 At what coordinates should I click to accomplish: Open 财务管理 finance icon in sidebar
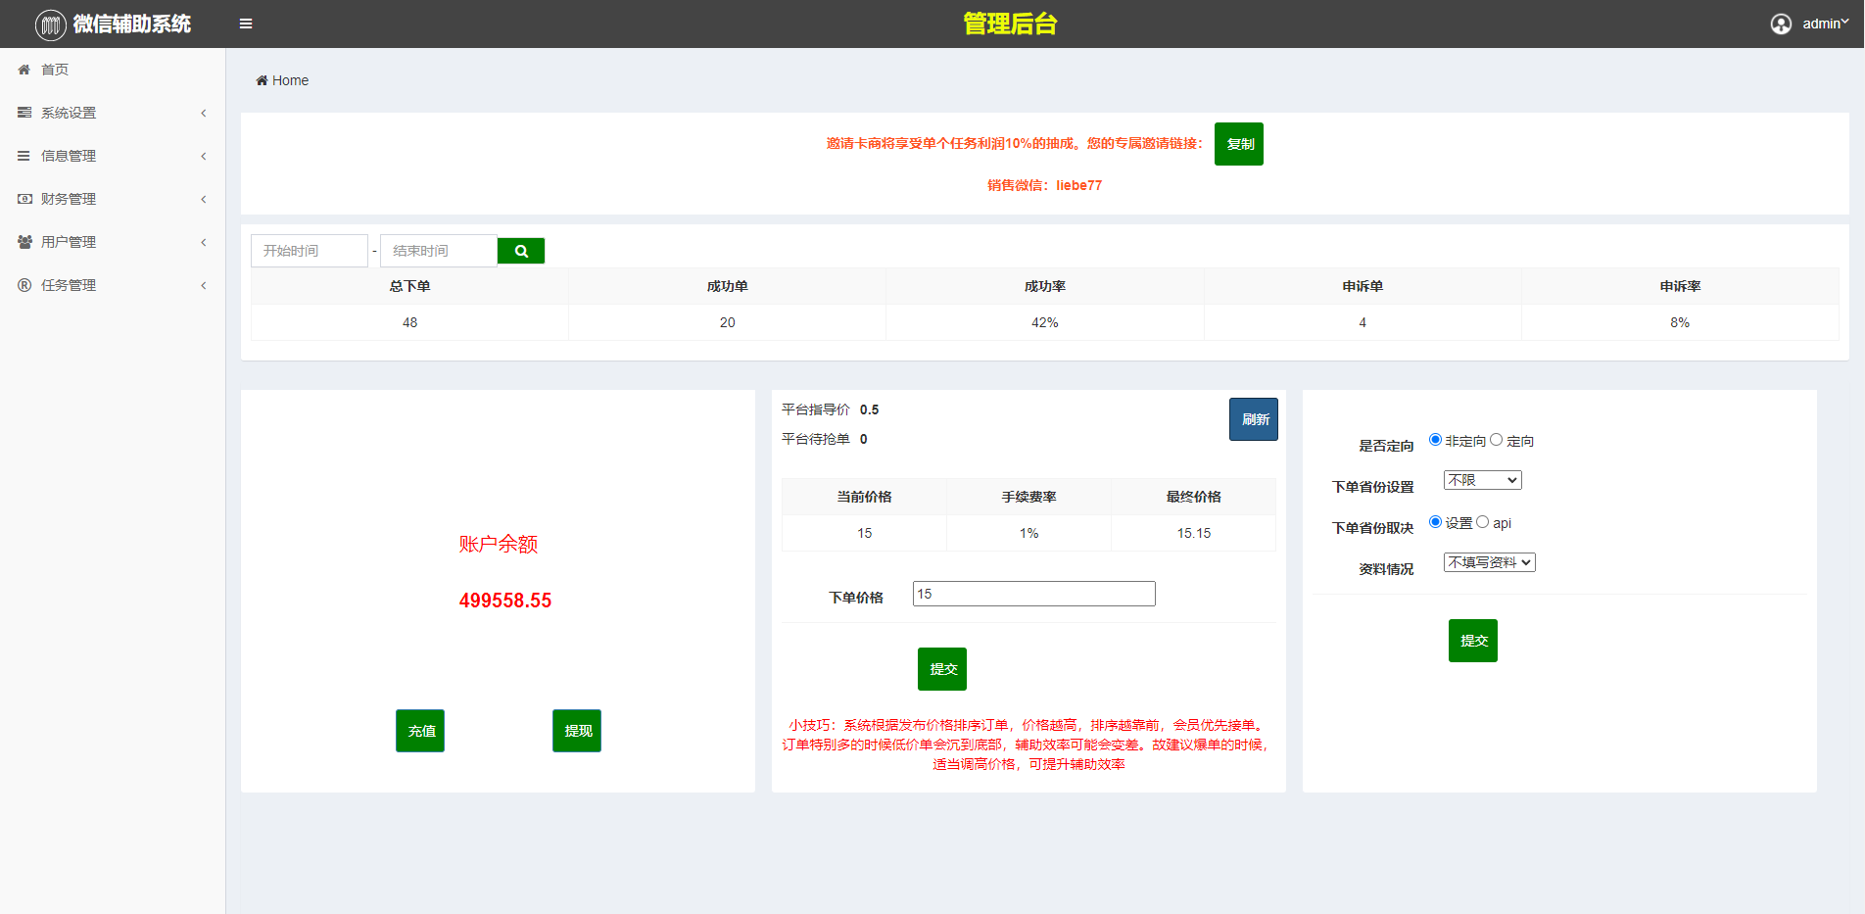pos(24,199)
